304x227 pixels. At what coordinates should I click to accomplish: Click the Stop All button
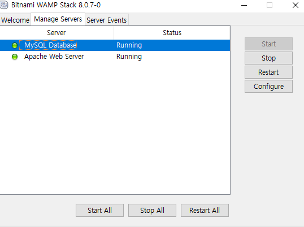[x=152, y=210]
